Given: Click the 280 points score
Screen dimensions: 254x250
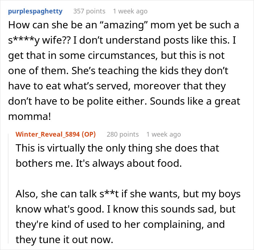Looking at the screenshot, I should (122, 134).
